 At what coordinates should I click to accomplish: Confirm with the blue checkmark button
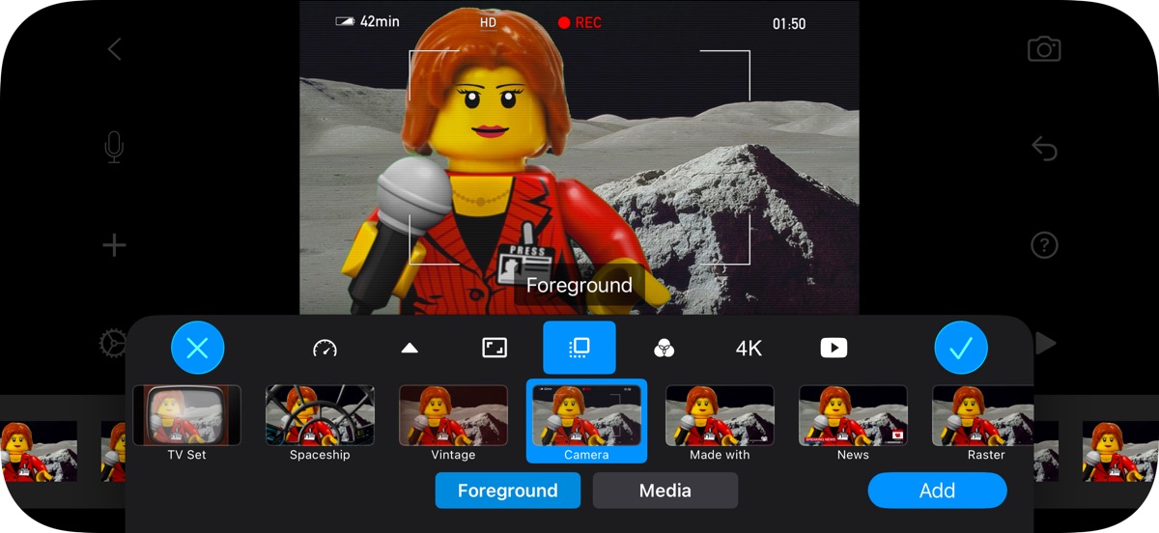click(x=960, y=348)
